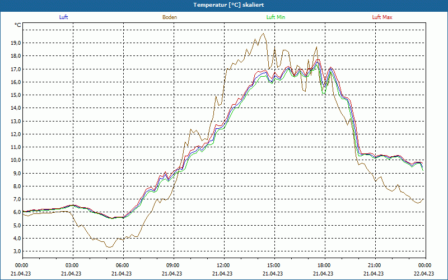Click the 22.04.23 date label

coord(425,274)
